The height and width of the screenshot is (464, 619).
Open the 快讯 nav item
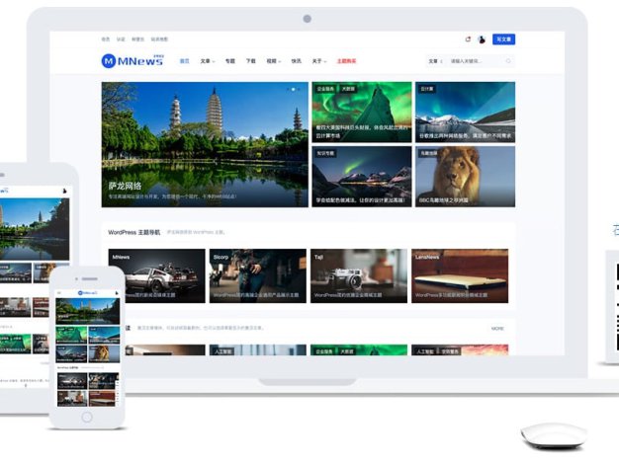click(296, 61)
